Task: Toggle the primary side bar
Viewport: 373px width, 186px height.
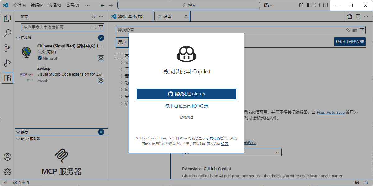Action: point(309,5)
